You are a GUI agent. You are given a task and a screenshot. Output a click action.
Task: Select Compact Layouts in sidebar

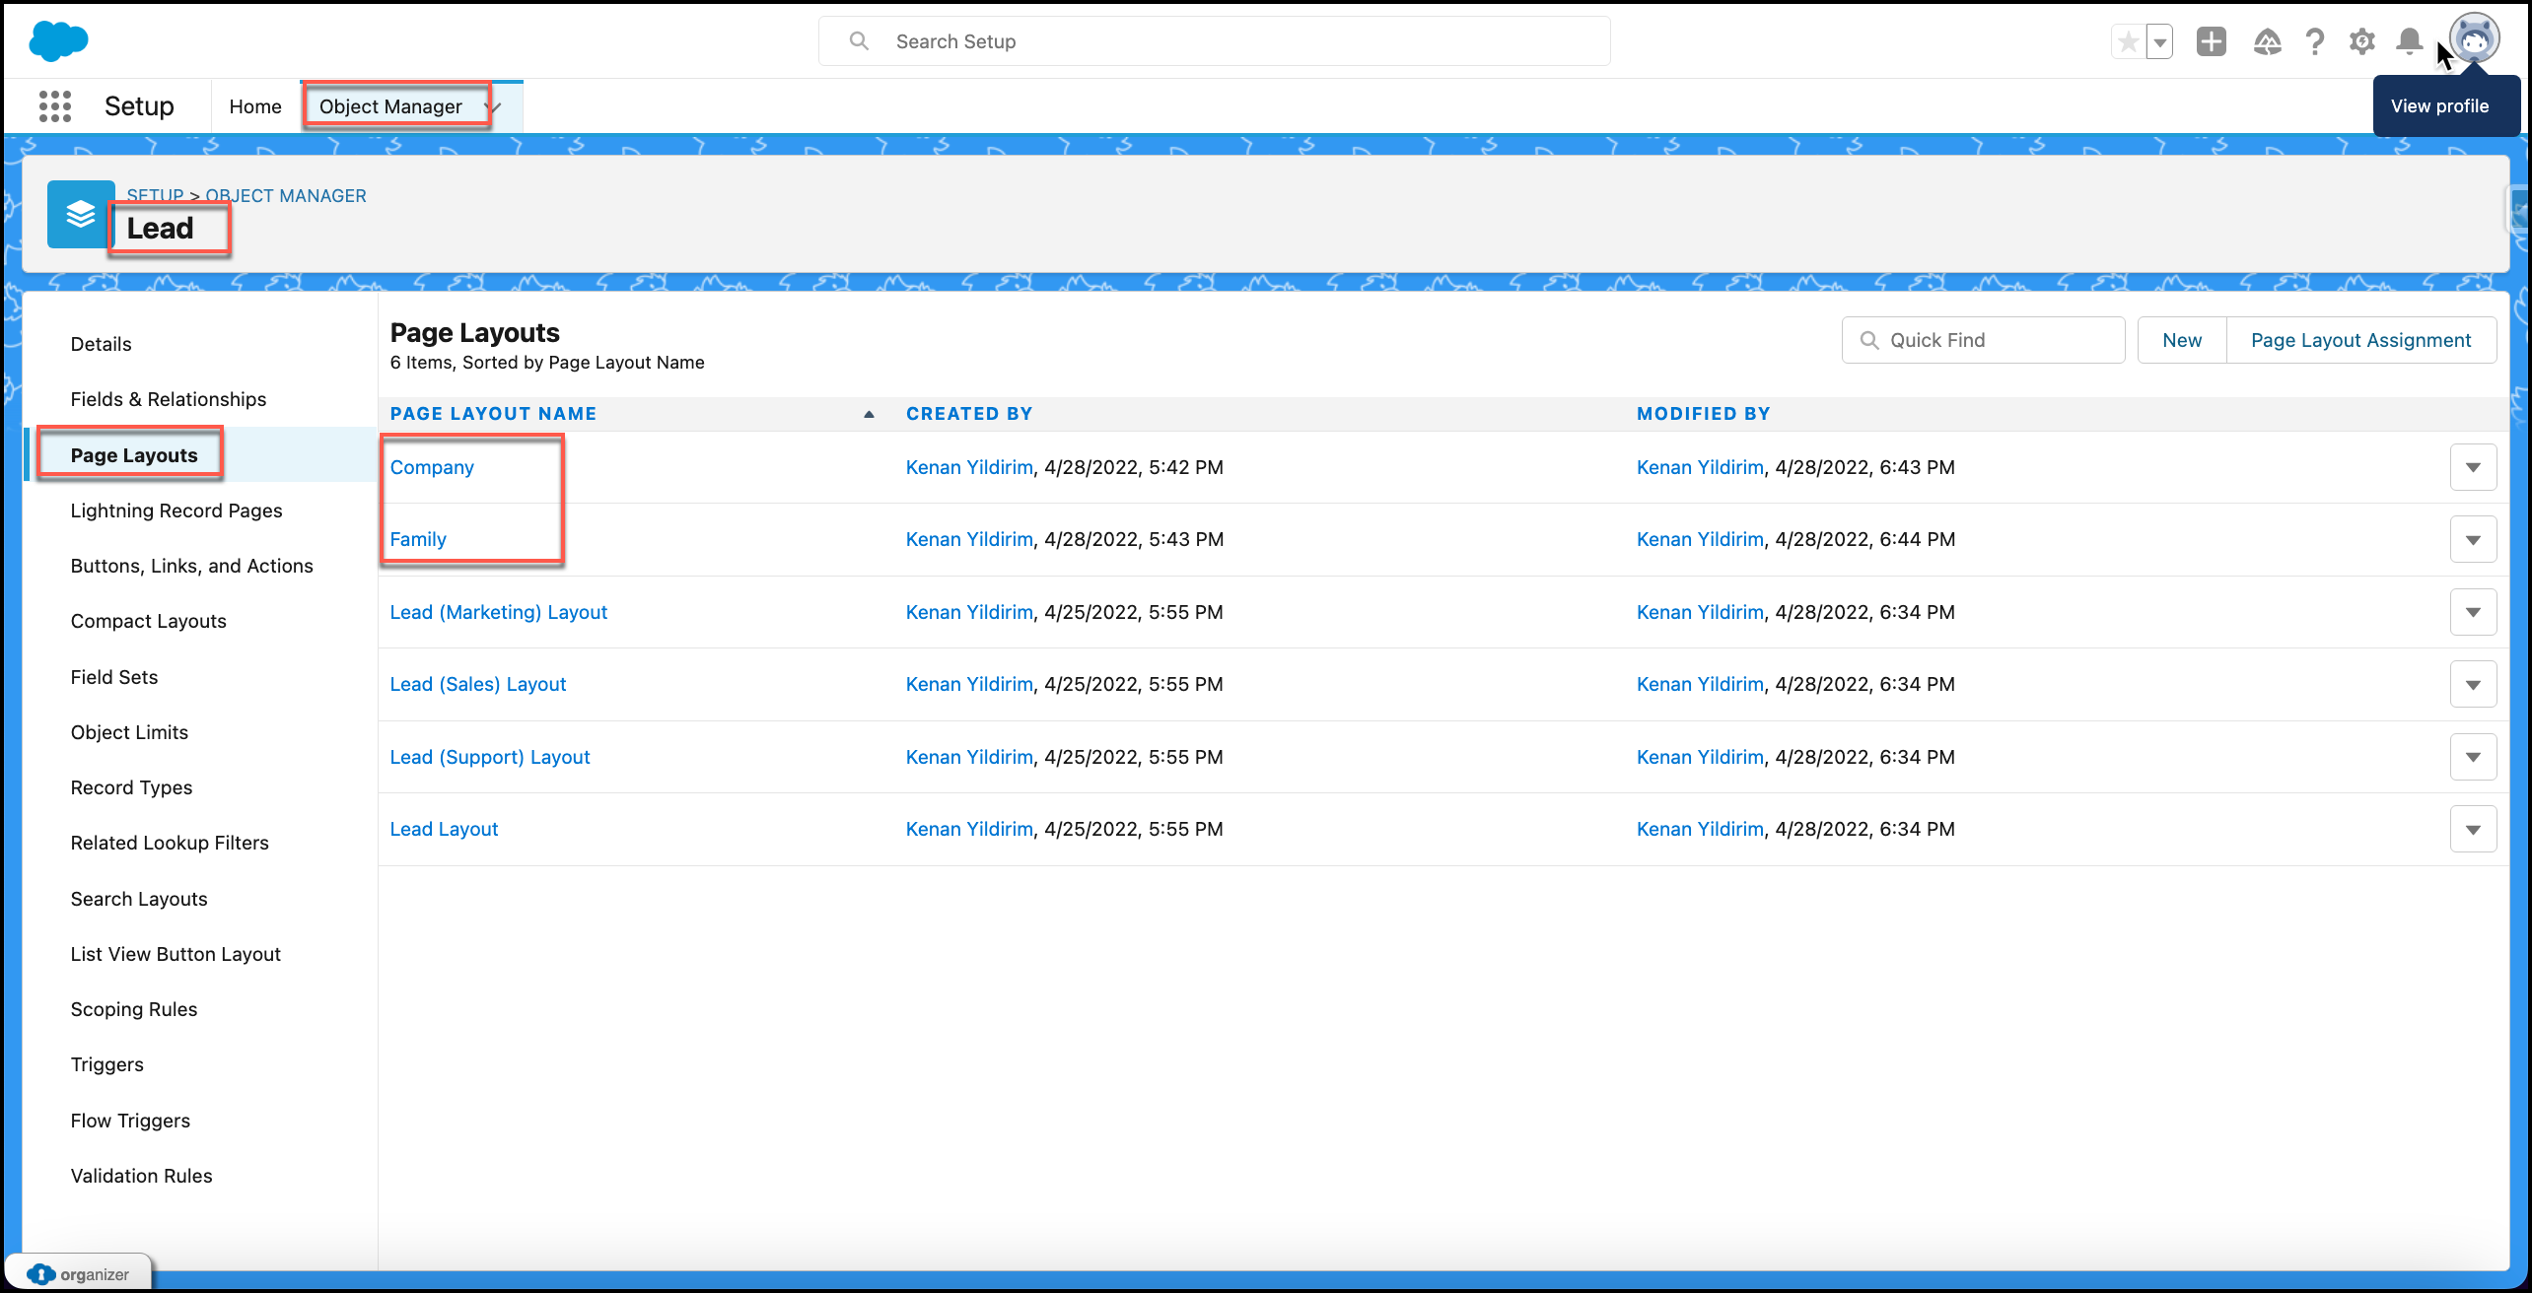(148, 621)
